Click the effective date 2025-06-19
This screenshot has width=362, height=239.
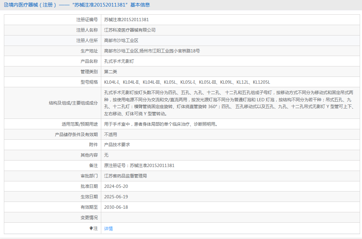(x=116, y=197)
